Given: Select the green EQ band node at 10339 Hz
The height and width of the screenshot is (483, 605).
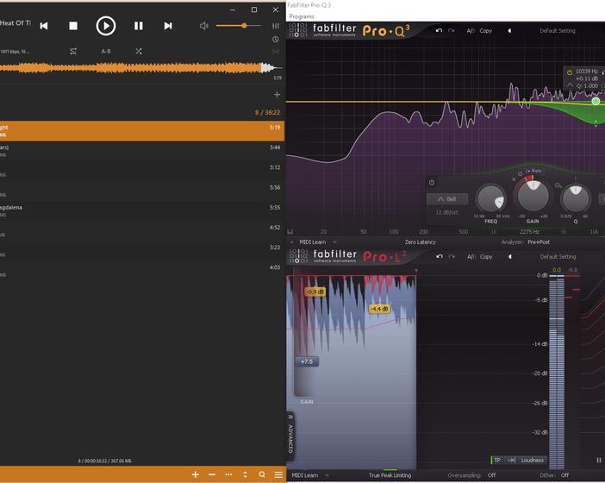Looking at the screenshot, I should (x=596, y=101).
